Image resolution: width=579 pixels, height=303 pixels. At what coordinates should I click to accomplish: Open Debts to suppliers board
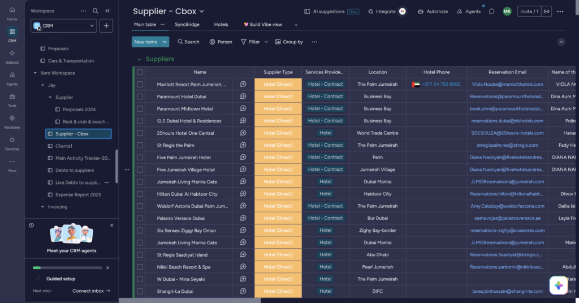[x=75, y=170]
